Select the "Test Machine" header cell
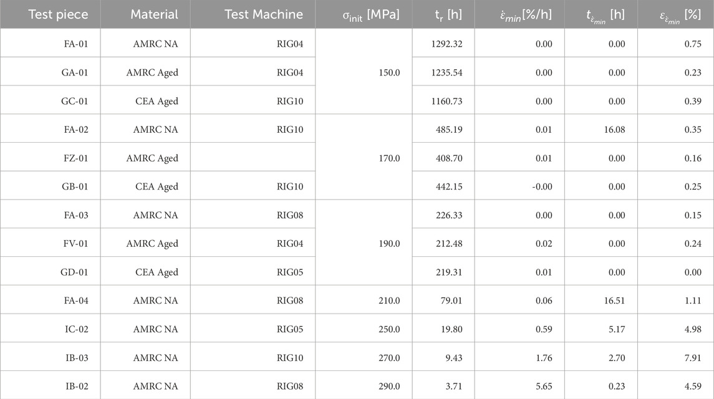Image resolution: width=714 pixels, height=399 pixels. pyautogui.click(x=264, y=14)
